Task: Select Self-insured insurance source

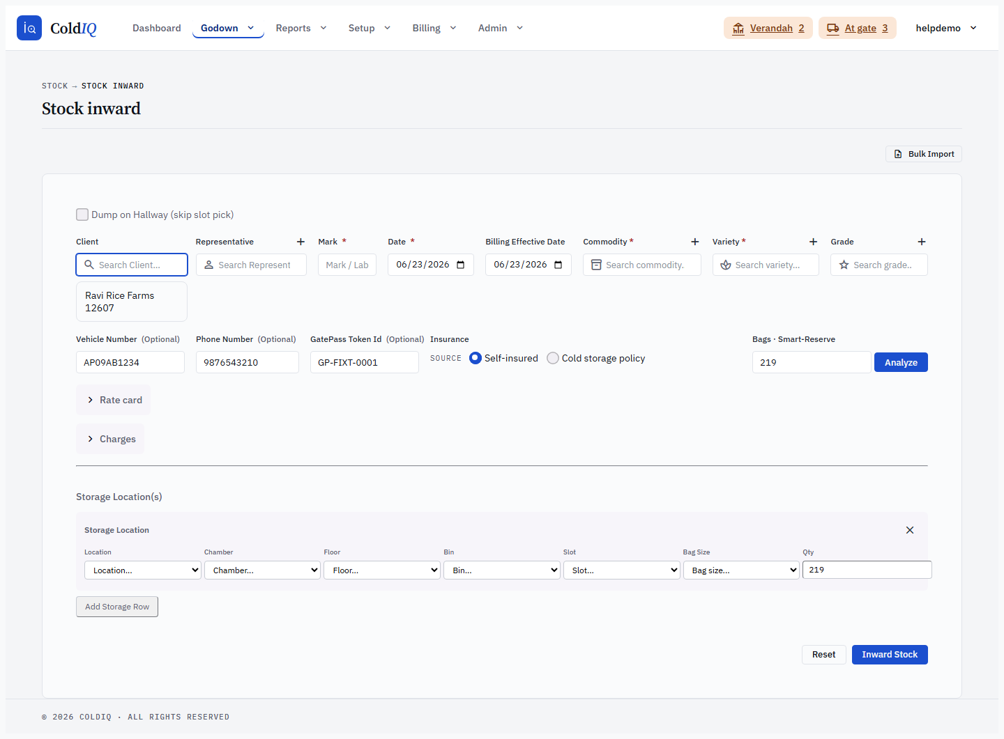Action: point(476,358)
